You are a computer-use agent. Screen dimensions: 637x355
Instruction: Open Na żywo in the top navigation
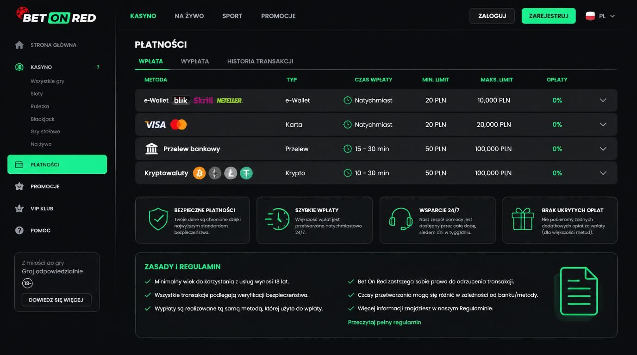point(189,16)
